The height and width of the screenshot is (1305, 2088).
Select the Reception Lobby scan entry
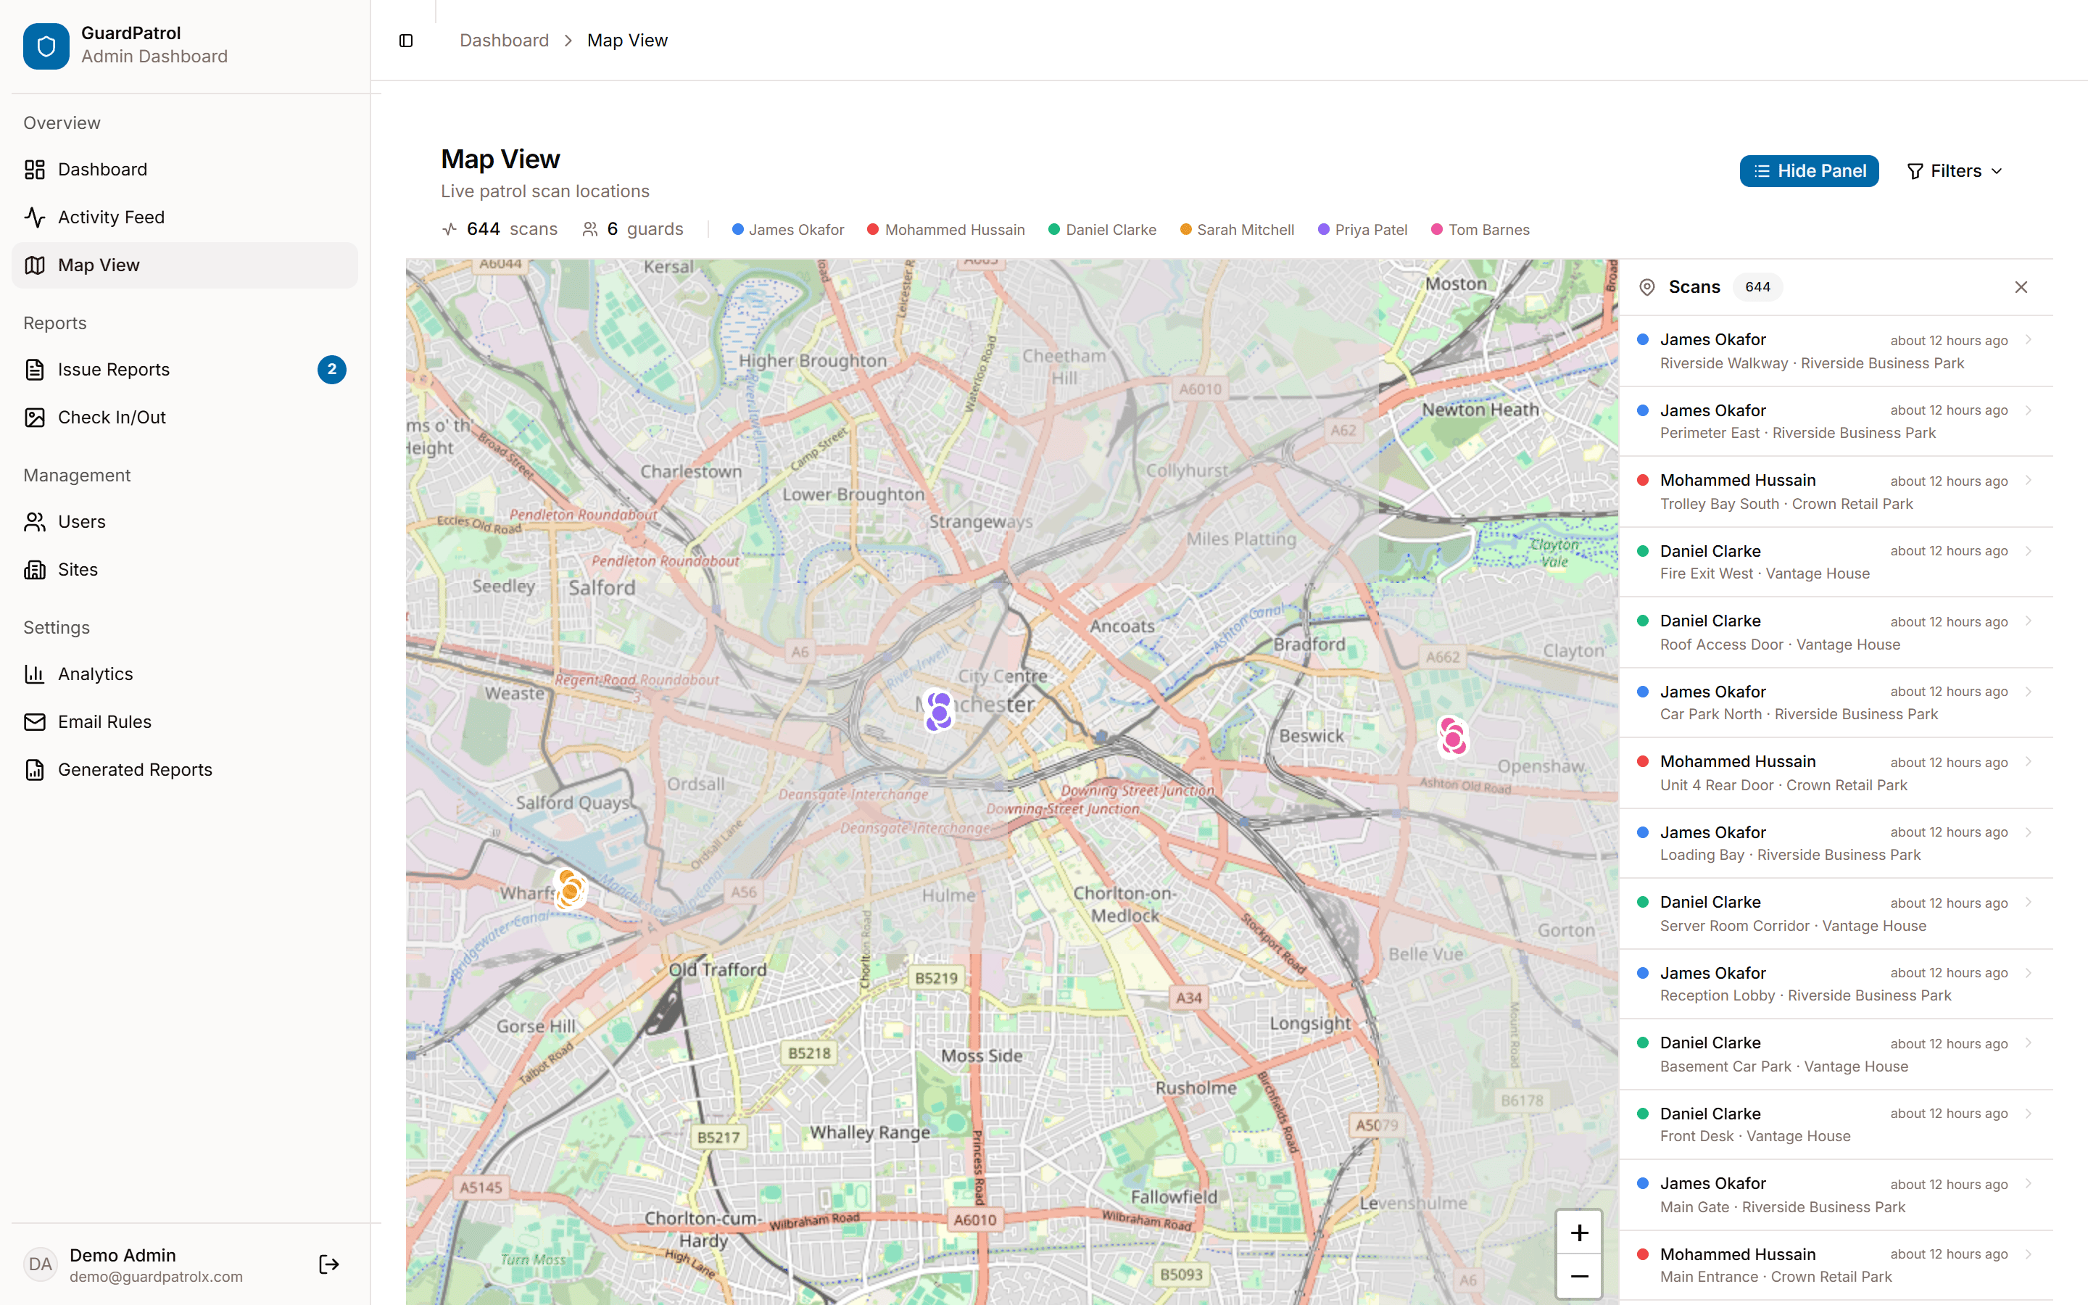click(x=1836, y=985)
